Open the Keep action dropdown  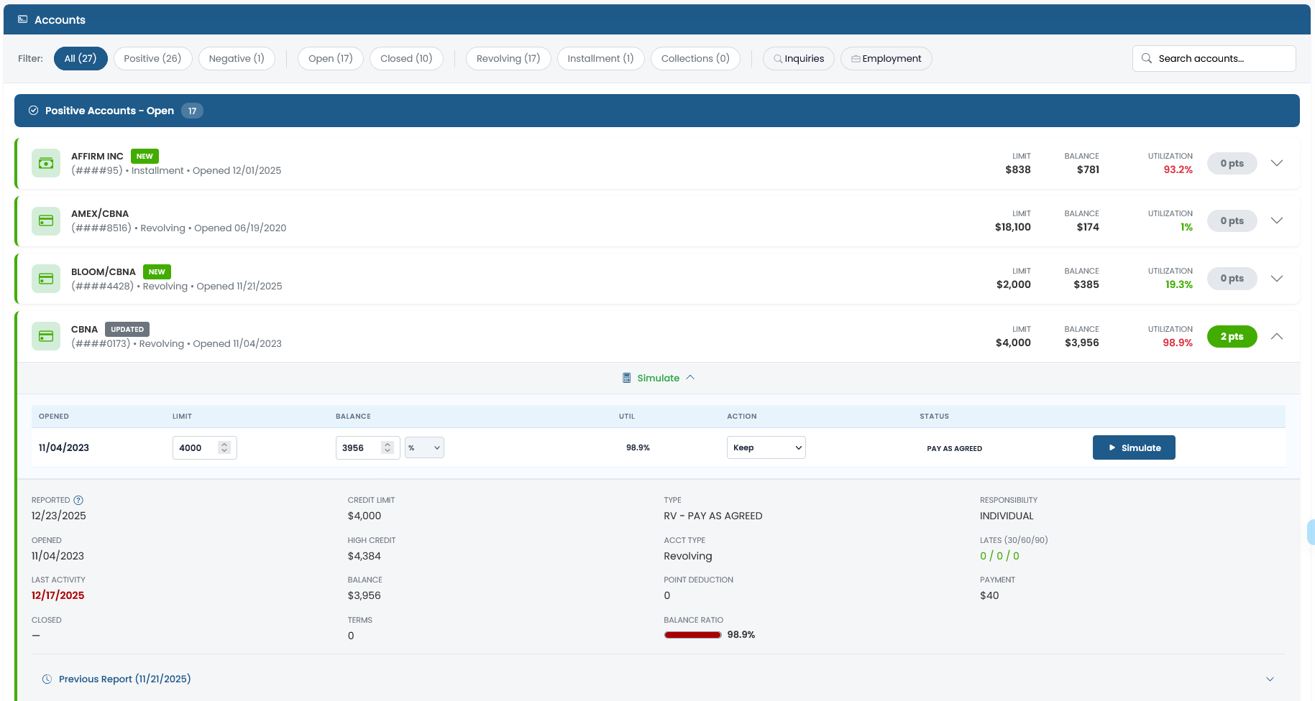point(766,447)
